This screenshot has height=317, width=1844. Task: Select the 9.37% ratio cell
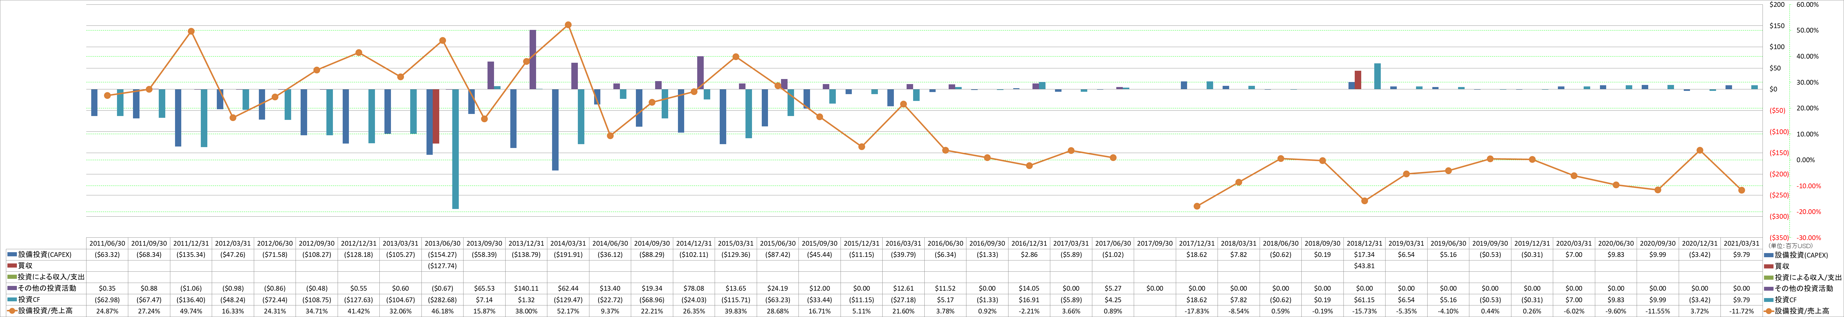[x=610, y=311]
